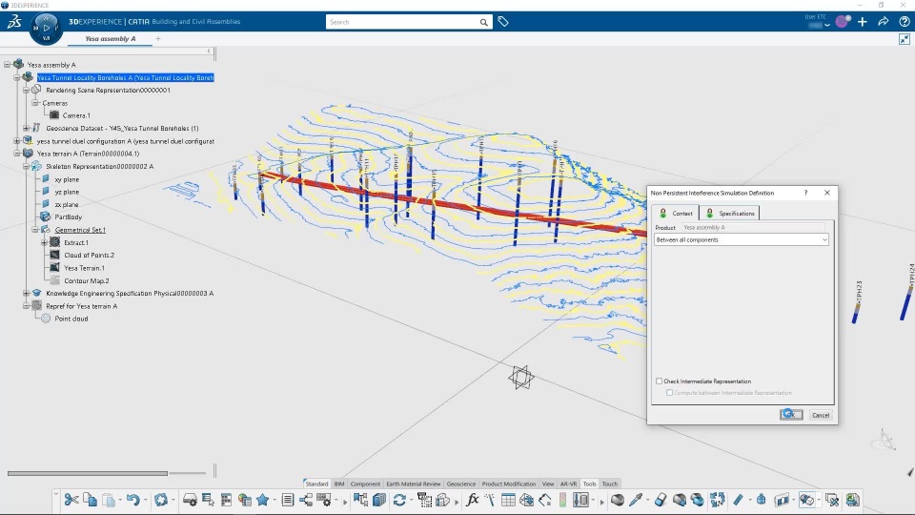915x515 pixels.
Task: Click the tag icon beside search
Action: click(x=503, y=22)
